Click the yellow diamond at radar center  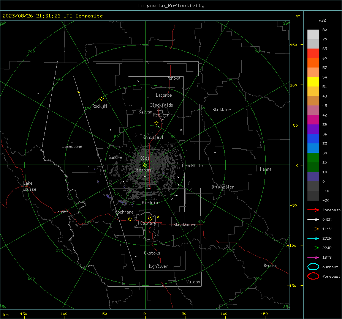tap(145, 165)
